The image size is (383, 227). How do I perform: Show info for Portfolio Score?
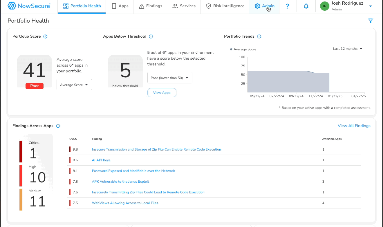pos(45,36)
